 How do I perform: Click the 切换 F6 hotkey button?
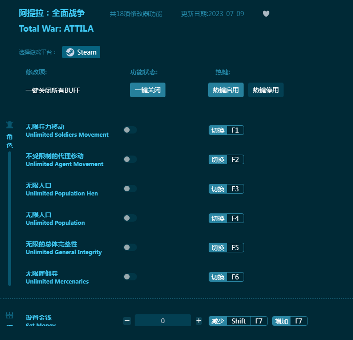click(x=226, y=277)
